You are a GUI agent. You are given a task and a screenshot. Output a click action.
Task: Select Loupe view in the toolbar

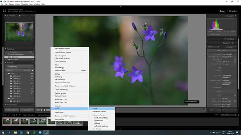coord(43,110)
